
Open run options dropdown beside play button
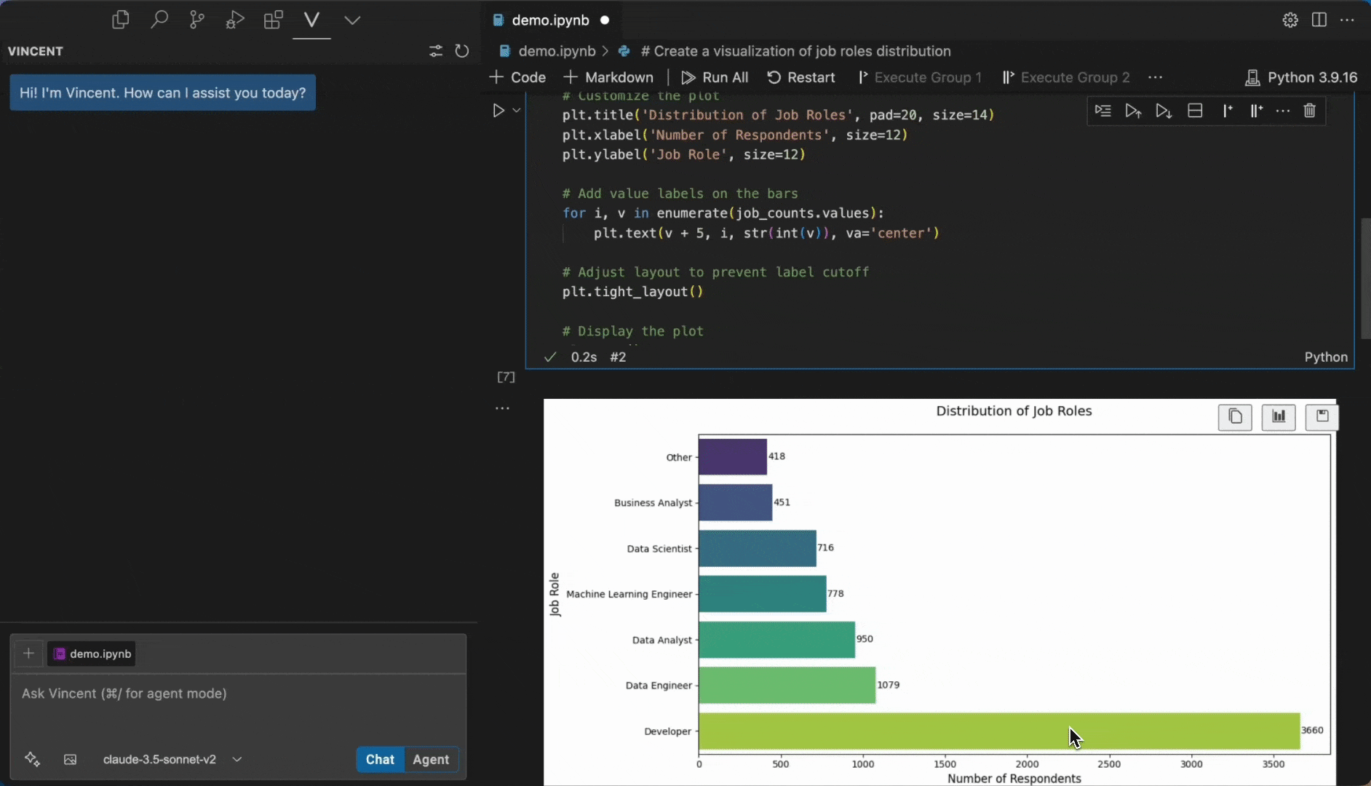click(x=517, y=111)
